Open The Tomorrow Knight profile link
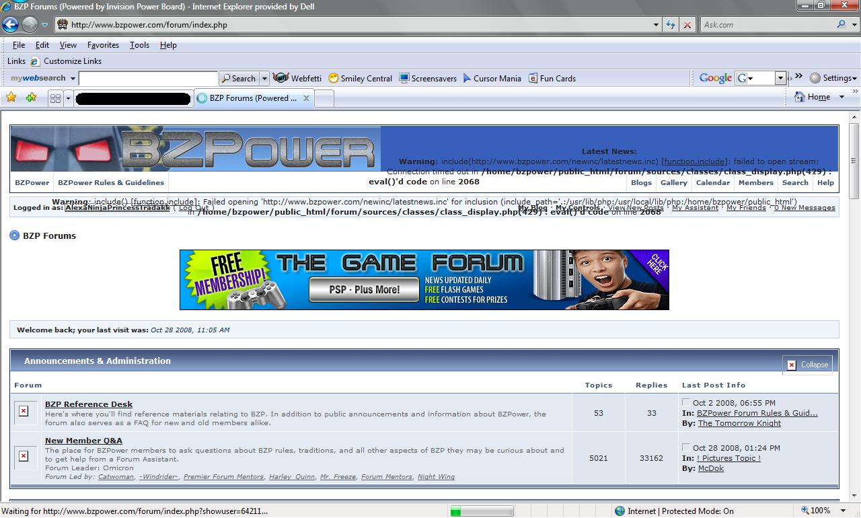The height and width of the screenshot is (518, 861). tap(739, 423)
